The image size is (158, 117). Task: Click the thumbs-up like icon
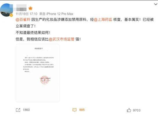click(129, 110)
